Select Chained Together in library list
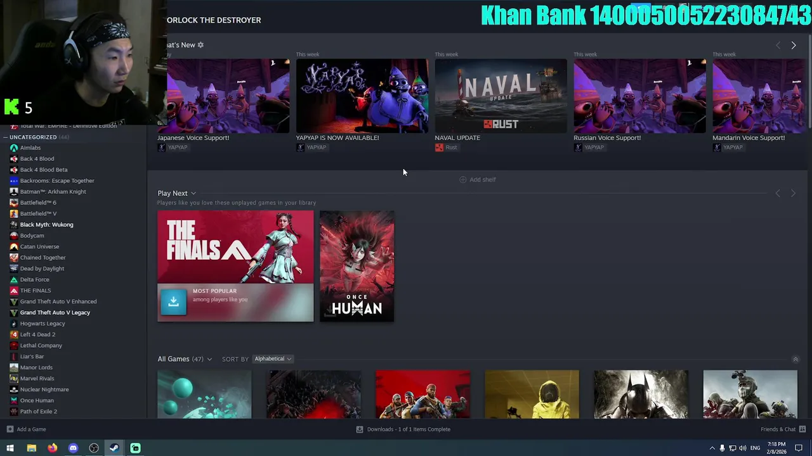The image size is (812, 456). 43,258
